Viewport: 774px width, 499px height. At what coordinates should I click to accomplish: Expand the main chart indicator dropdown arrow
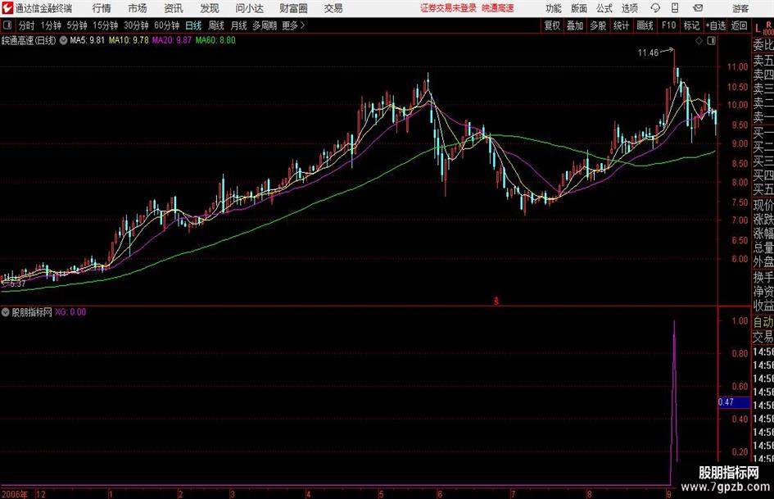coord(64,40)
